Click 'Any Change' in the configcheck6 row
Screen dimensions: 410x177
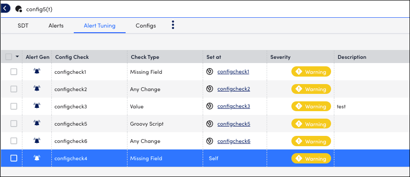click(145, 141)
